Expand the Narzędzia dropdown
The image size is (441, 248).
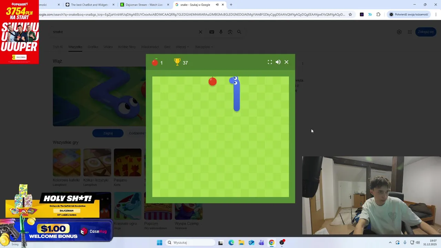[x=204, y=47]
